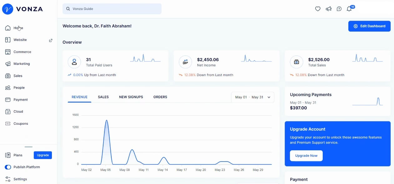394x184 pixels.
Task: Click the Total Paid Users person icon
Action: [74, 62]
